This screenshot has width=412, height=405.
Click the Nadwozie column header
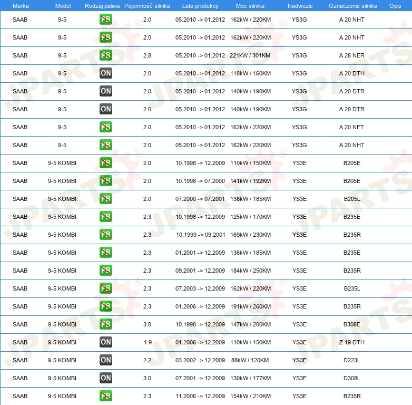click(x=299, y=6)
